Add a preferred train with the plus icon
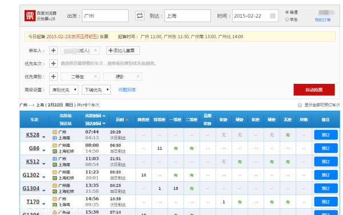Viewport: 343px width, 215px height. point(53,63)
